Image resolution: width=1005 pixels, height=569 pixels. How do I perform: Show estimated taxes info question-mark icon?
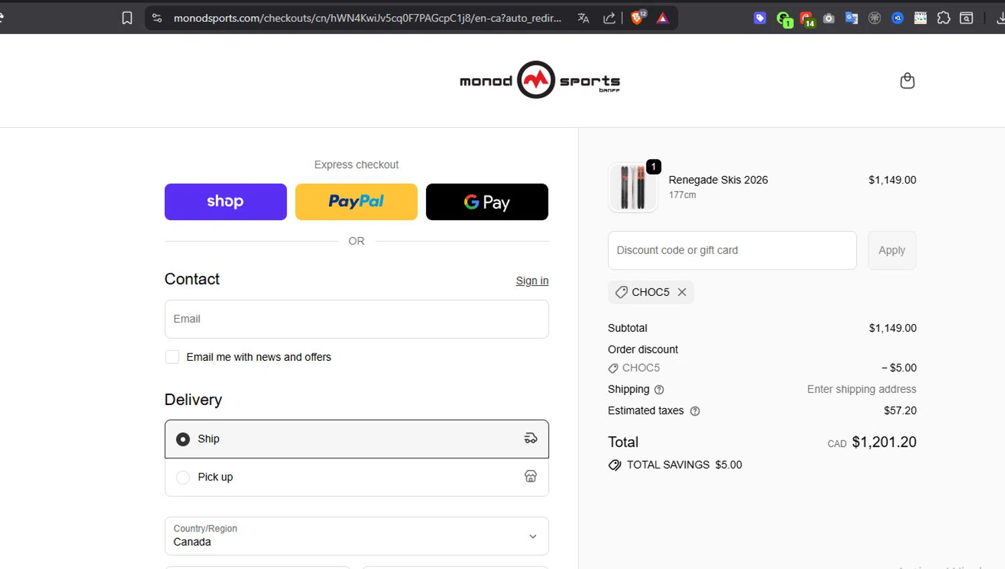click(x=695, y=411)
